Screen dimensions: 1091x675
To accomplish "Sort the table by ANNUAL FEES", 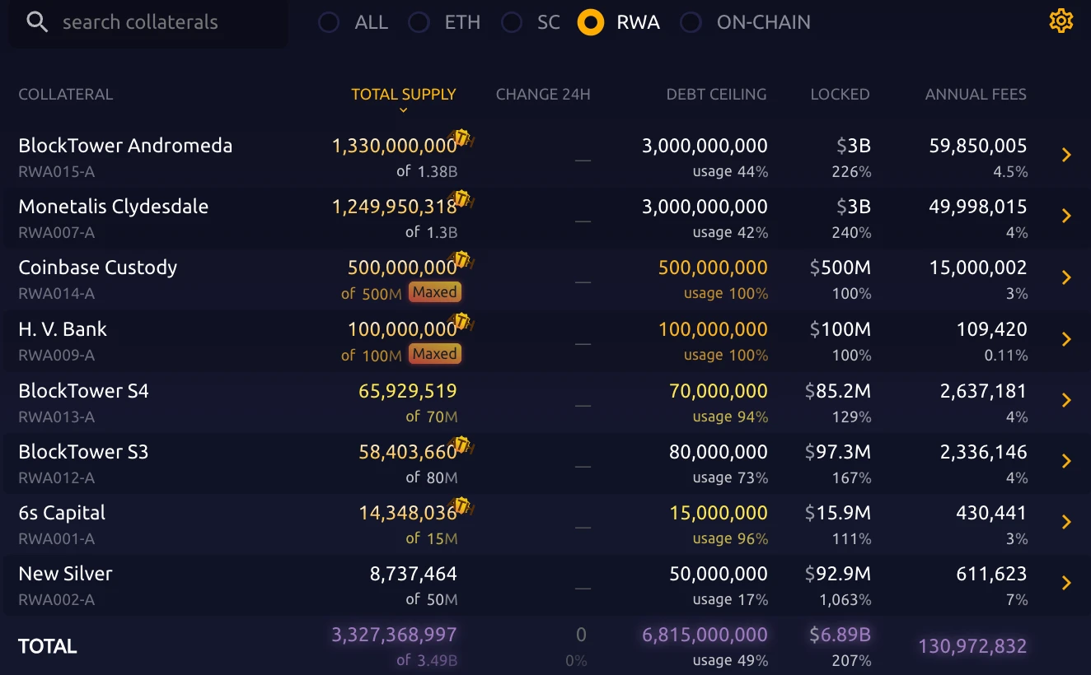I will (x=976, y=94).
